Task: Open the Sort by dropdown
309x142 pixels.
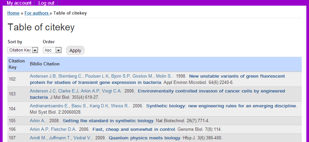Action: point(23,50)
